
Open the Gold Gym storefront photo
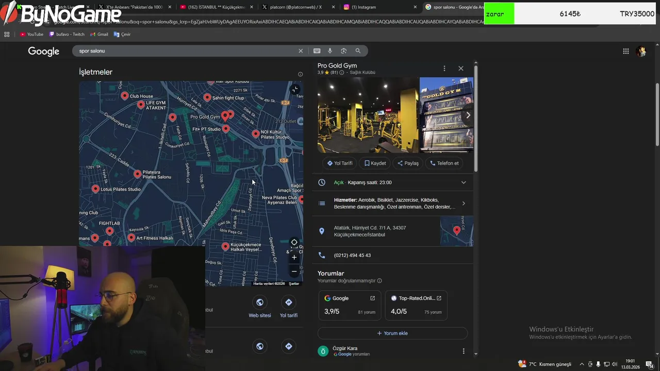coord(447,115)
